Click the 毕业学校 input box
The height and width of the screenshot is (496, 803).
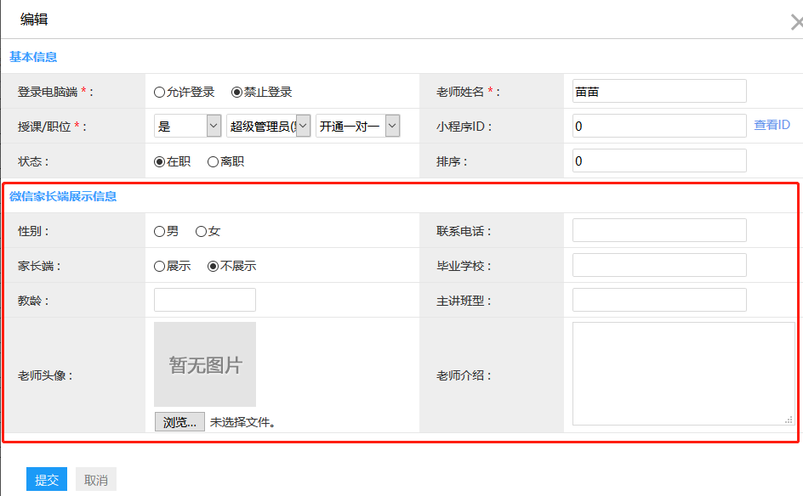[x=659, y=265]
